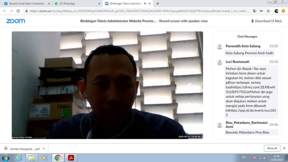Open Adobe Acrobat Reader from the taskbar
Screen dimensions: 288x162
pyautogui.click(x=71, y=158)
